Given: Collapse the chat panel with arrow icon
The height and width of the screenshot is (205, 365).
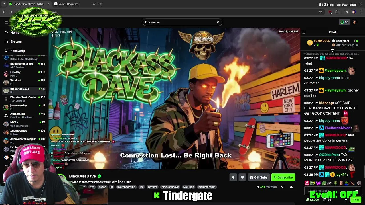Looking at the screenshot, I should pos(304,32).
